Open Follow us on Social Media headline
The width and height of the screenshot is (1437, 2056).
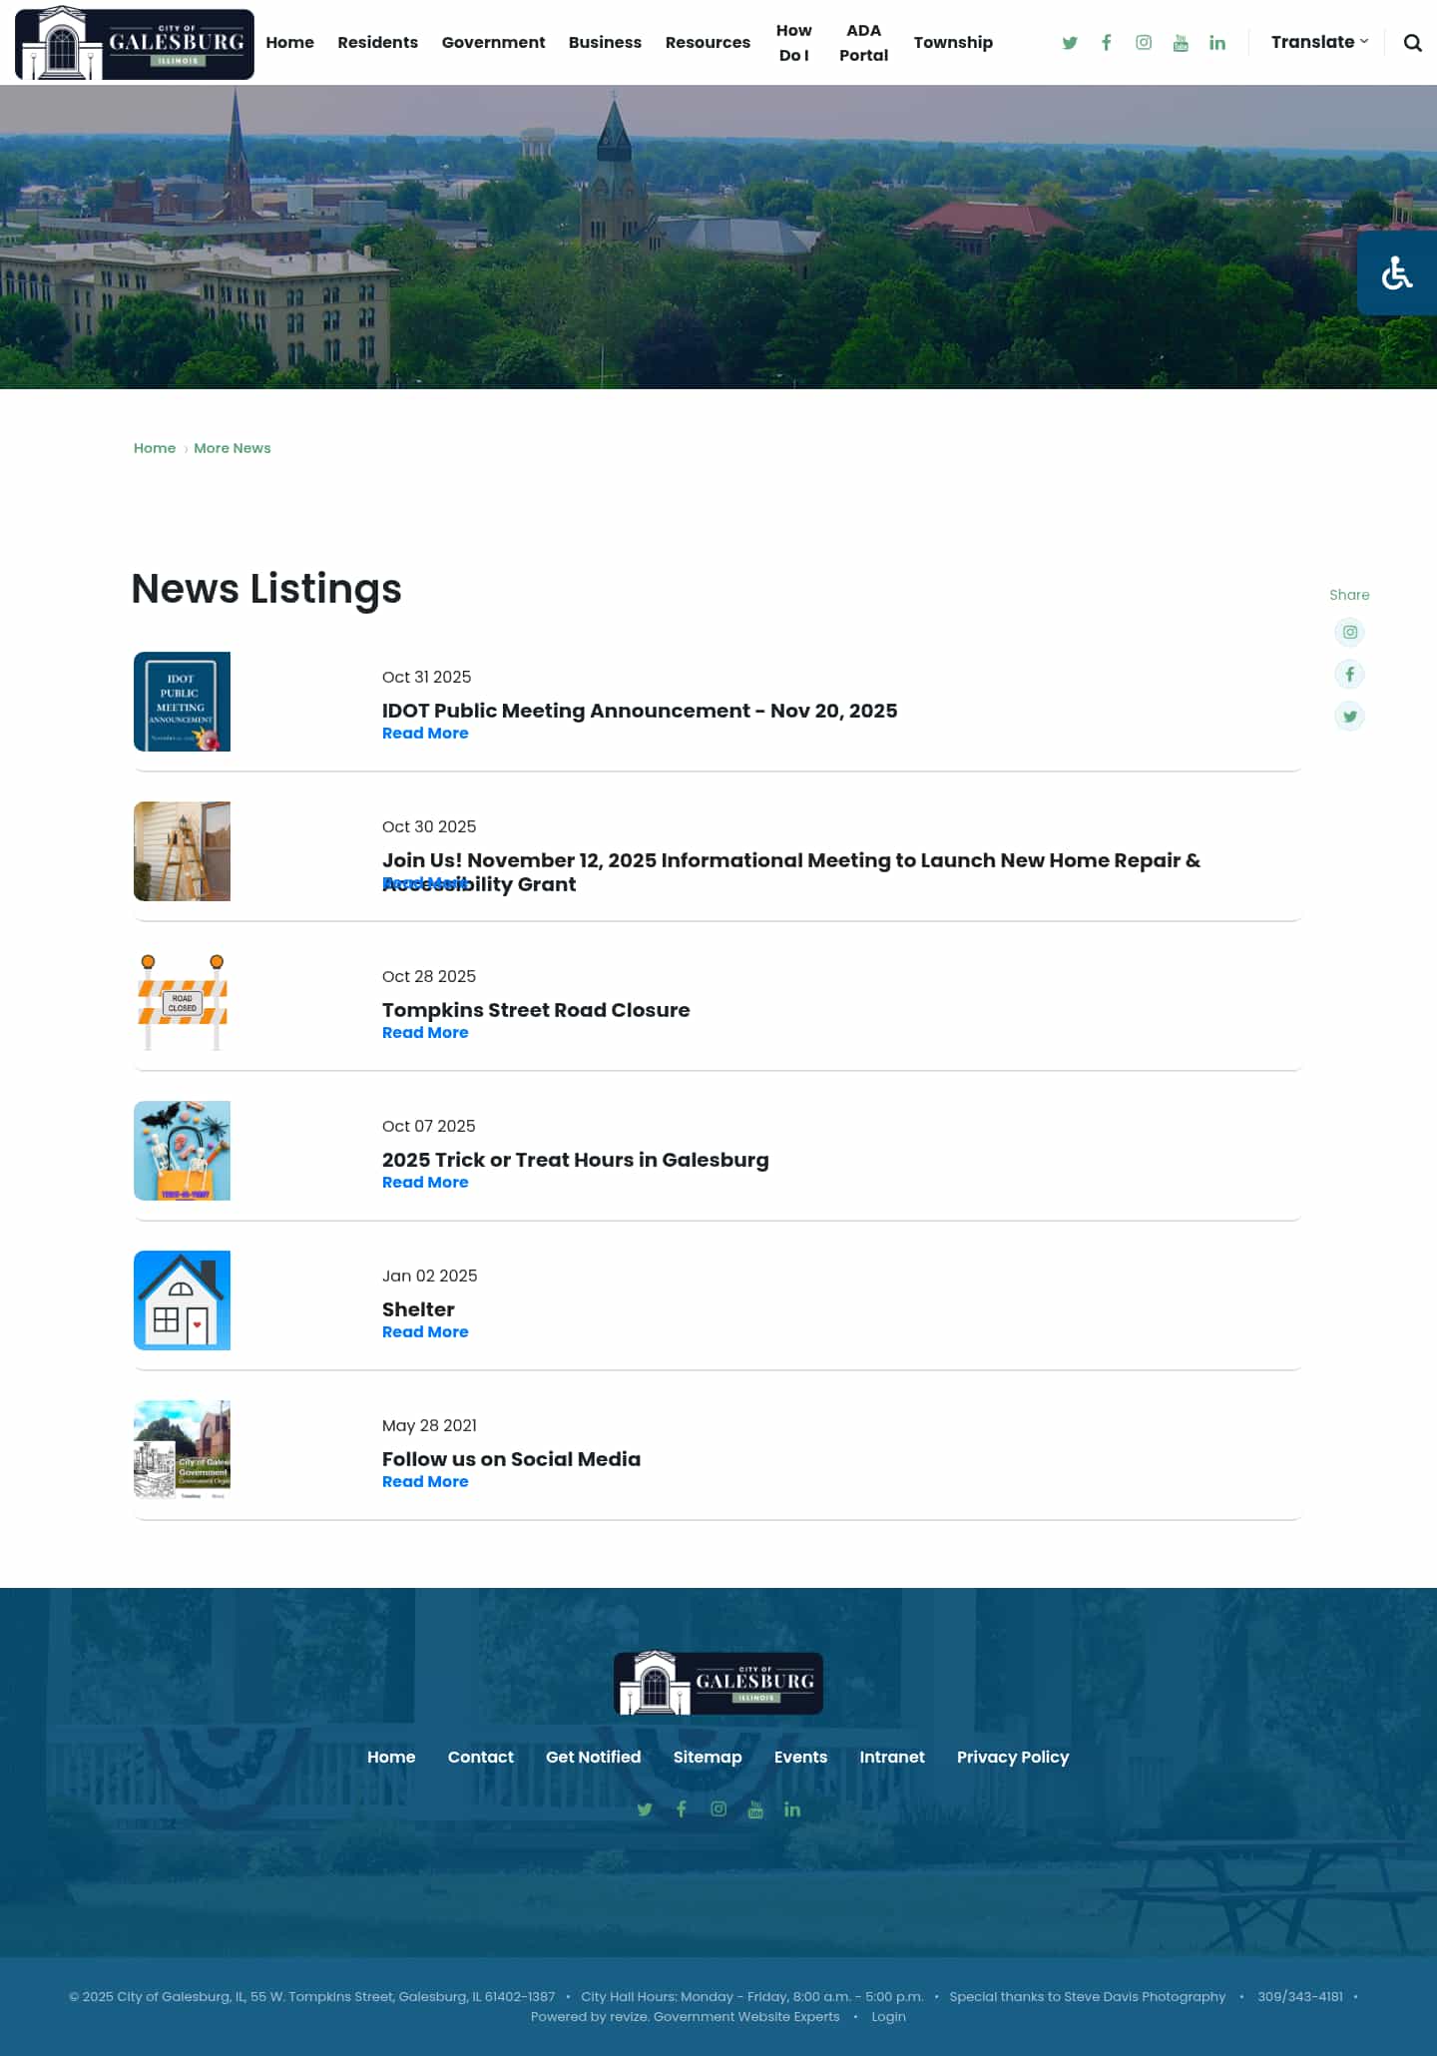(x=511, y=1459)
